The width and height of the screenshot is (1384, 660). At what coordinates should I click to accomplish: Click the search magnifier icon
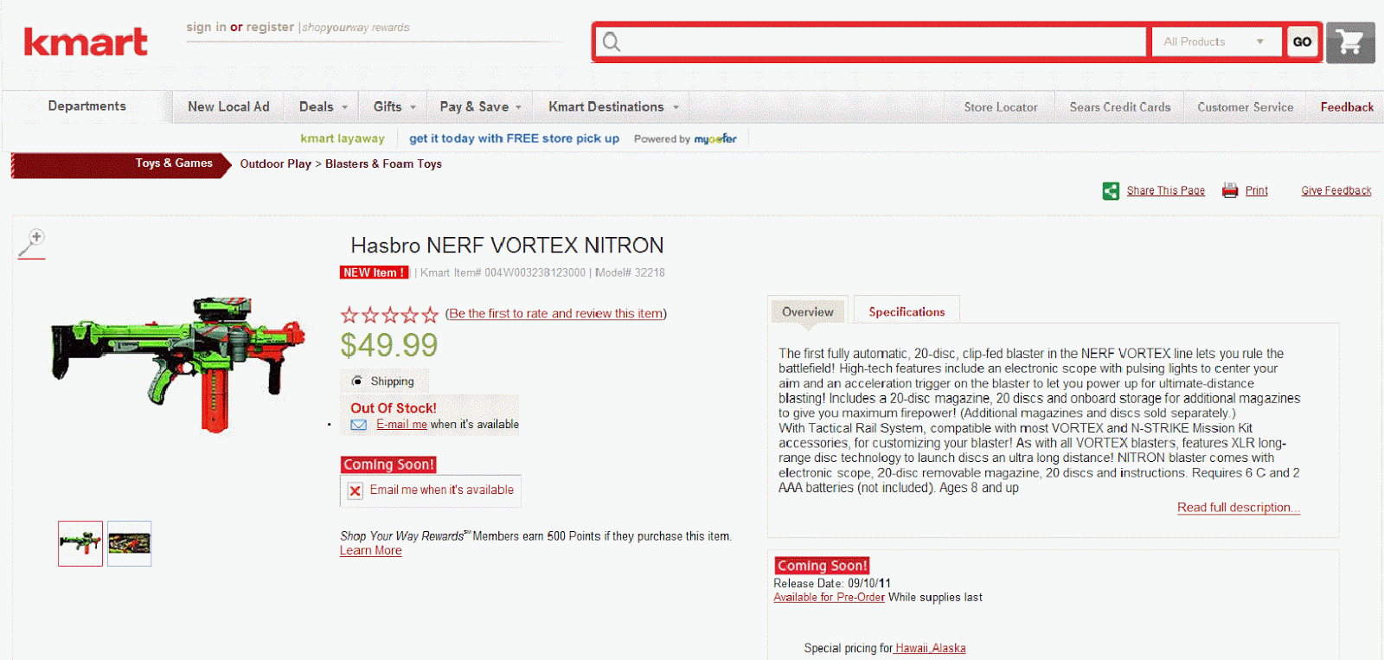click(612, 42)
